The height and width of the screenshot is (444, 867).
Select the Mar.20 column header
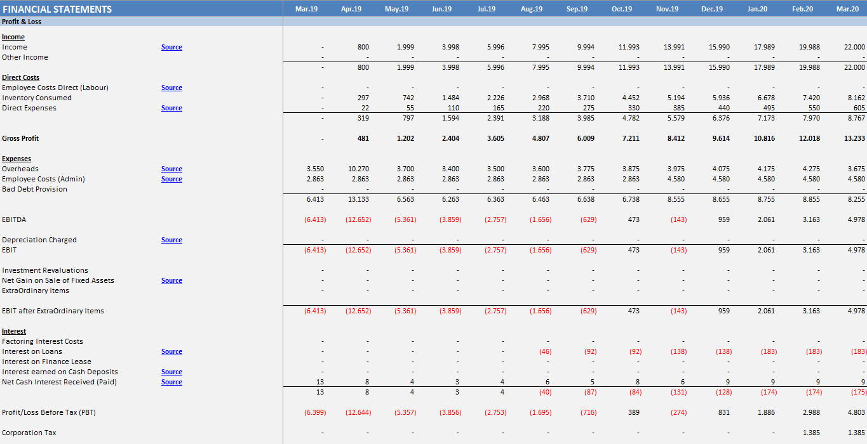coord(848,8)
